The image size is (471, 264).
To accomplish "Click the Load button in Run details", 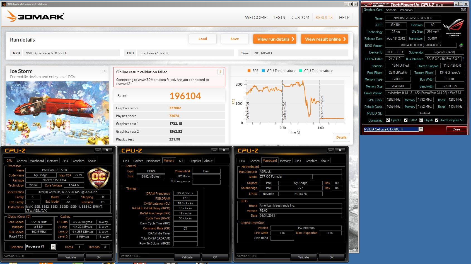I will pos(203,39).
